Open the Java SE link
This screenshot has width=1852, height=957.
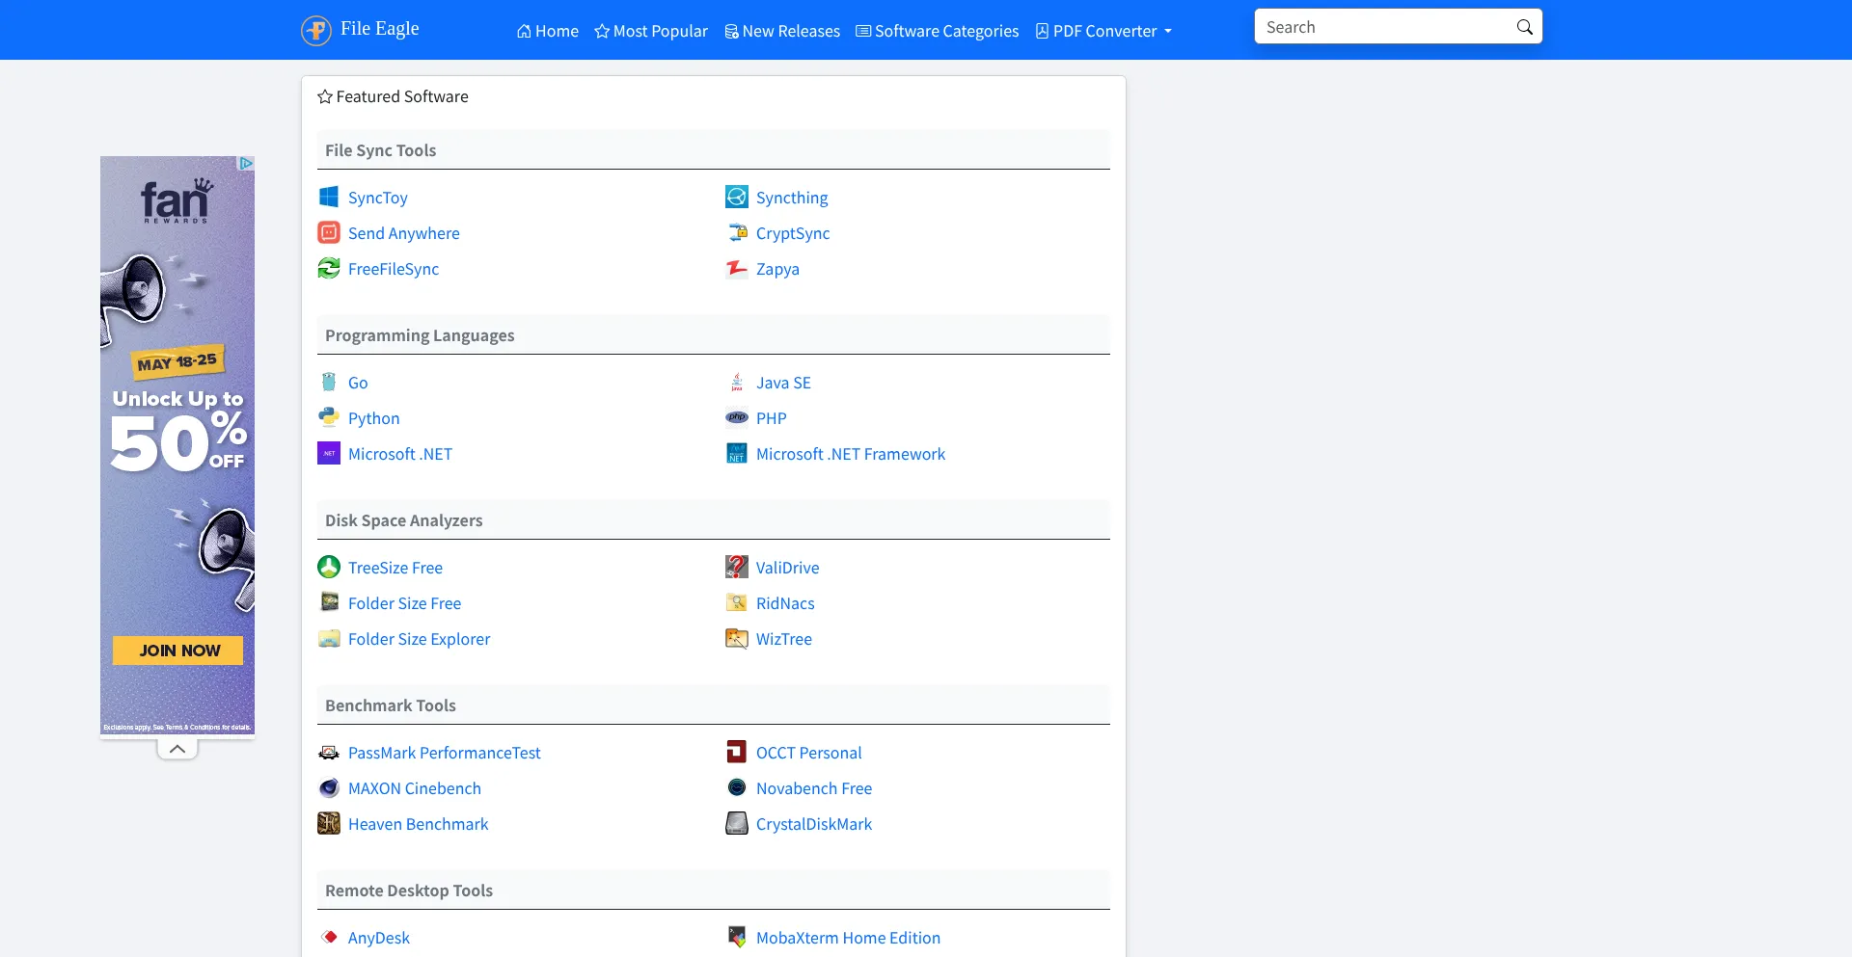[783, 383]
